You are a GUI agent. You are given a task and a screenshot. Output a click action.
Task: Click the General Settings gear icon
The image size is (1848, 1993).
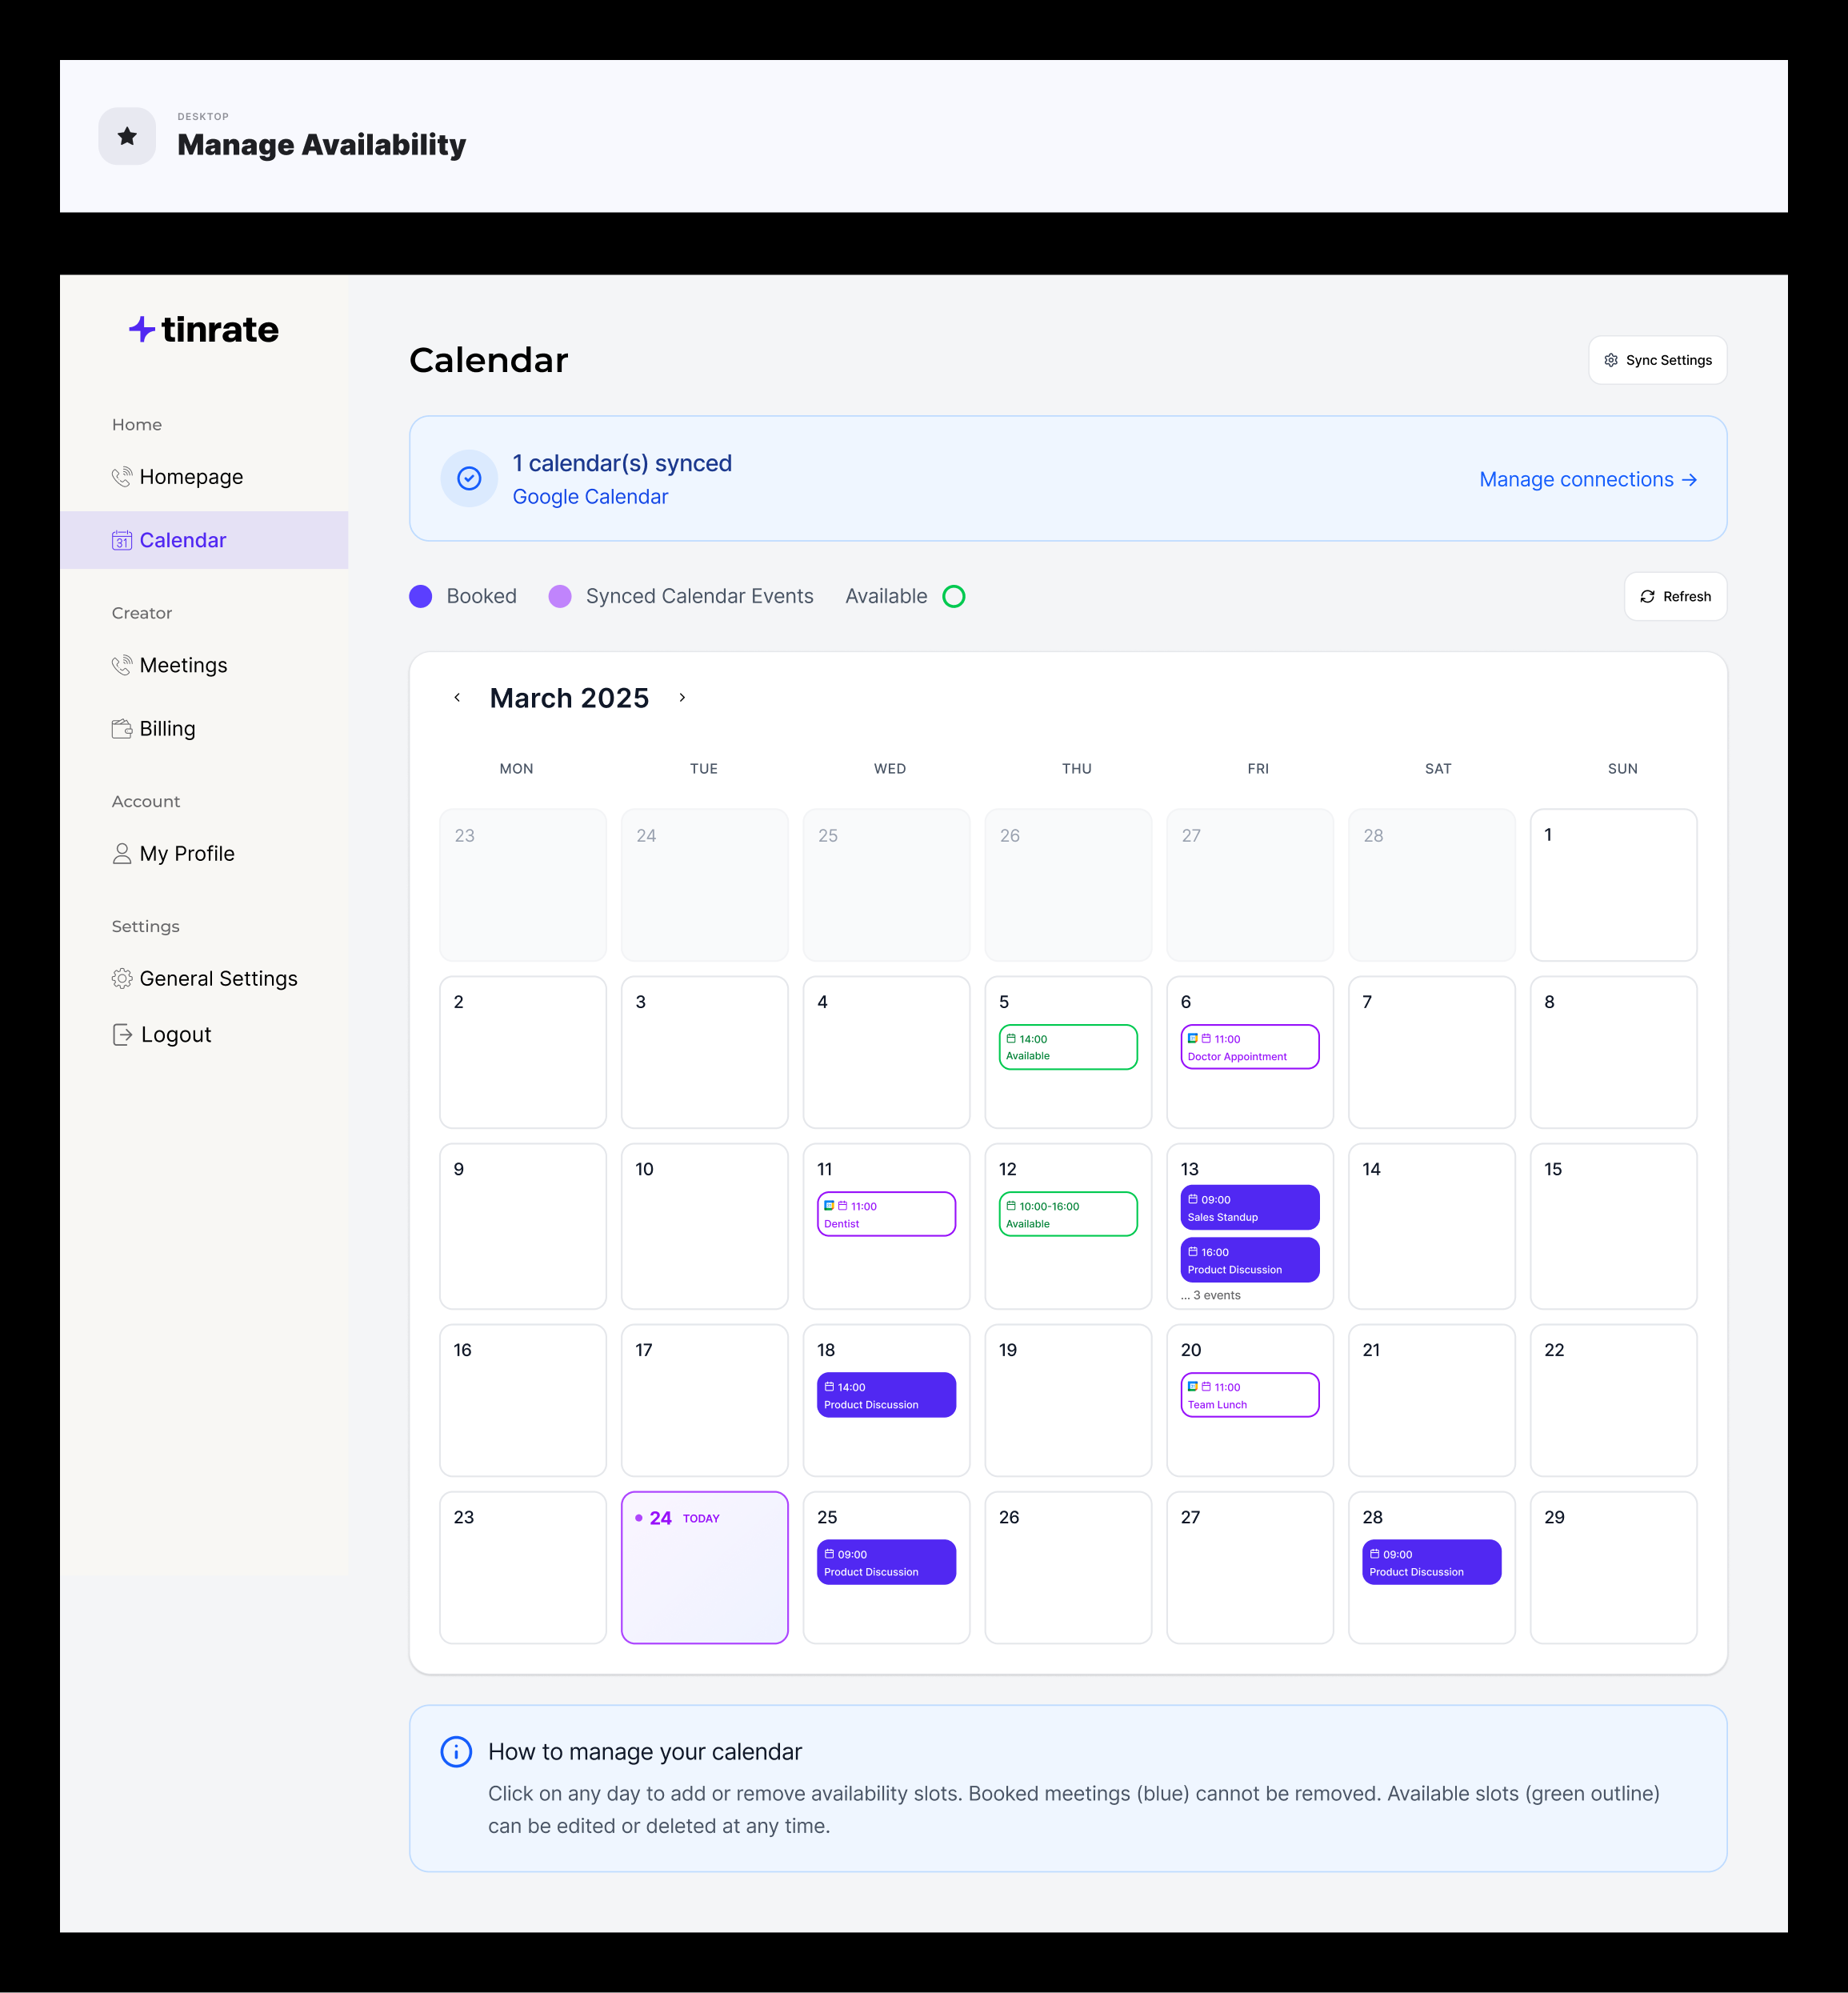coord(122,979)
